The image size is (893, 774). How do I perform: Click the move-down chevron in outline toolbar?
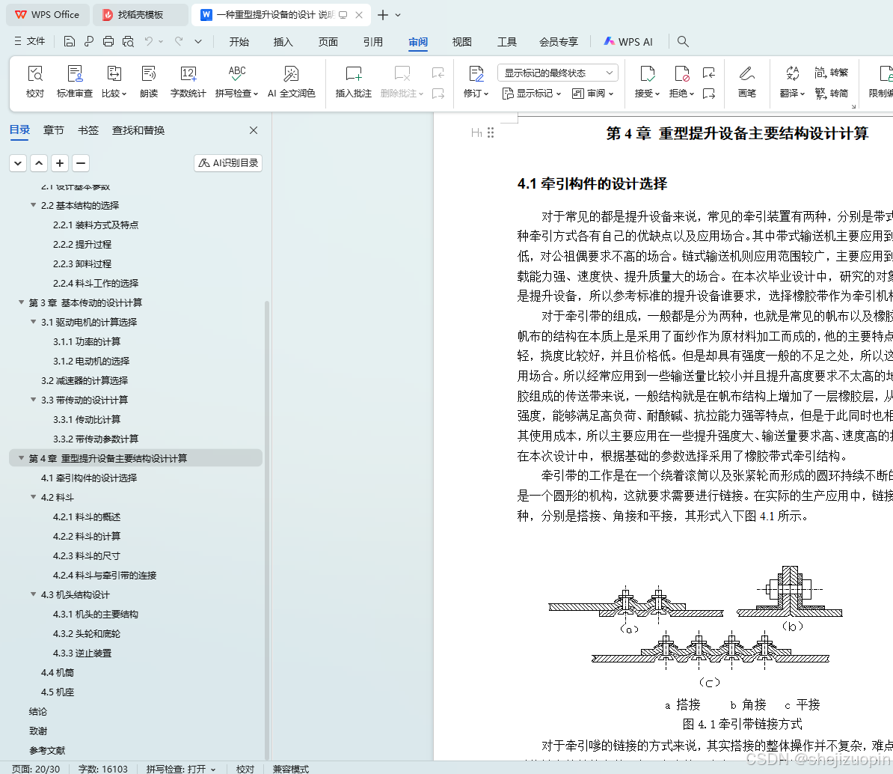[18, 163]
